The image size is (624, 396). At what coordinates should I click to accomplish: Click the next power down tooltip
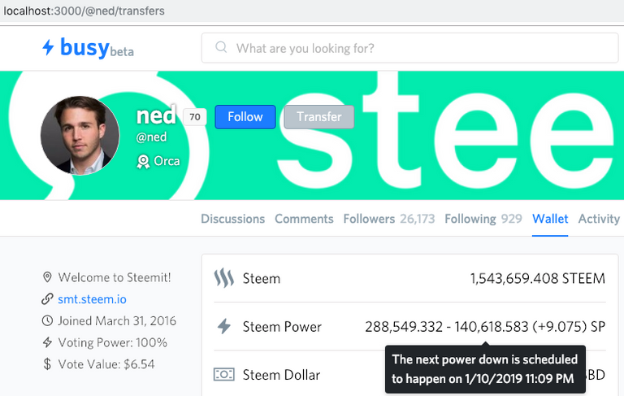pyautogui.click(x=485, y=369)
